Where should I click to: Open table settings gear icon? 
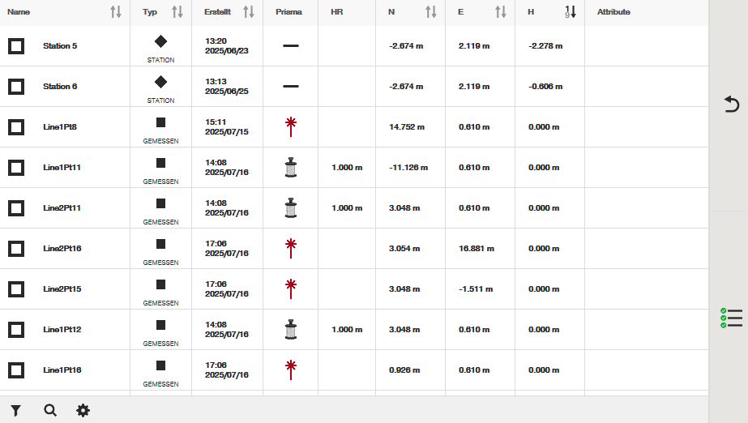click(83, 411)
